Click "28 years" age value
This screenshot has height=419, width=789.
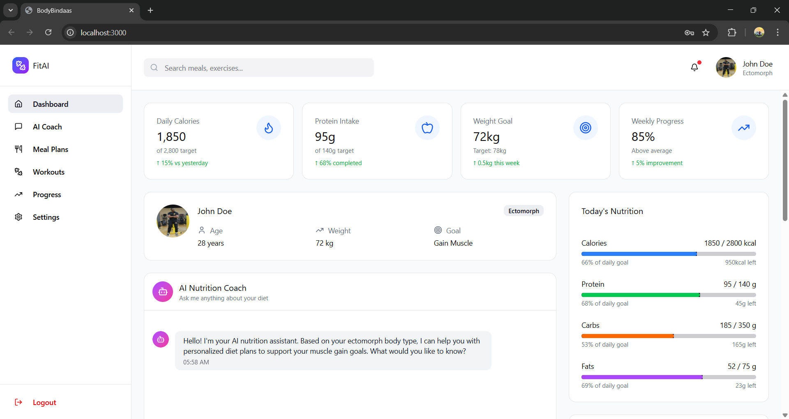(211, 243)
